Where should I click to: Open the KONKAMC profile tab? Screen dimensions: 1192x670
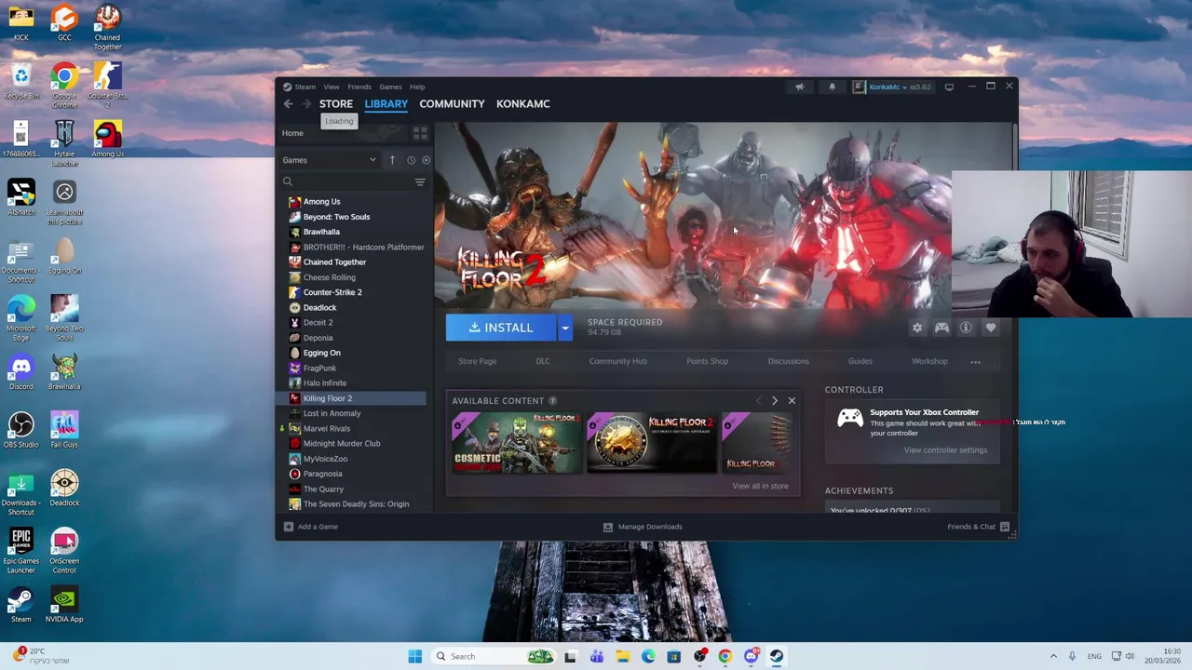522,104
